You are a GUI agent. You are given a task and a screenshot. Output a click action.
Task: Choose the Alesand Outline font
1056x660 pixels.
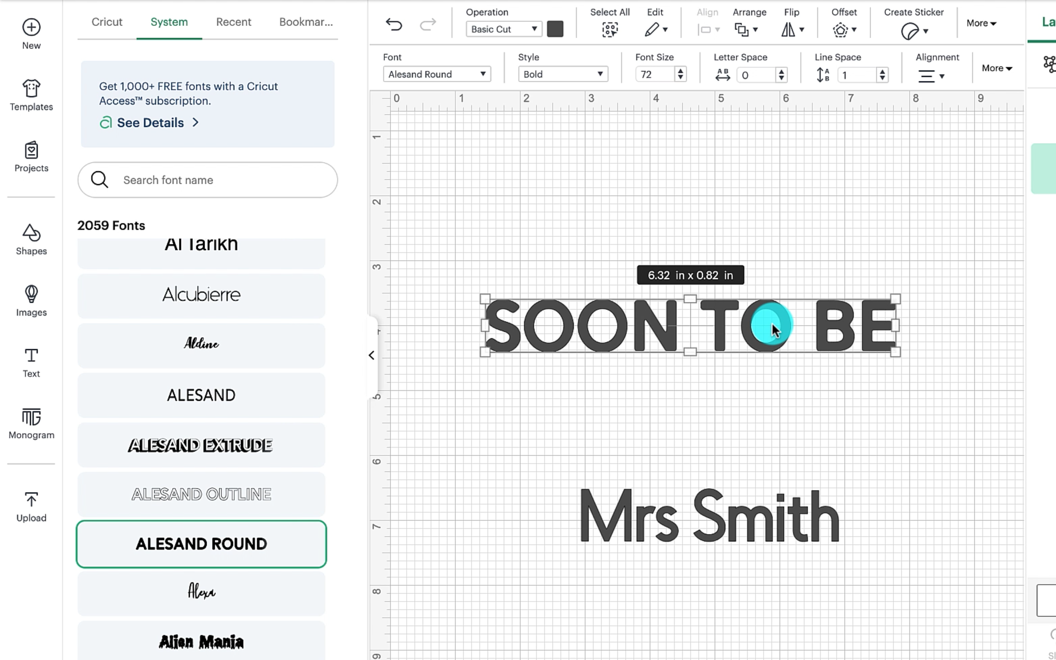pos(201,495)
